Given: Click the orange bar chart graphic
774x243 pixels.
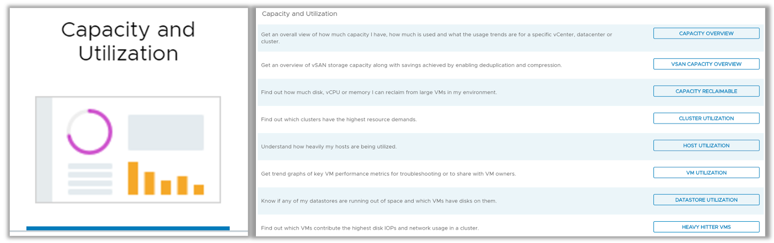Looking at the screenshot, I should tap(165, 179).
